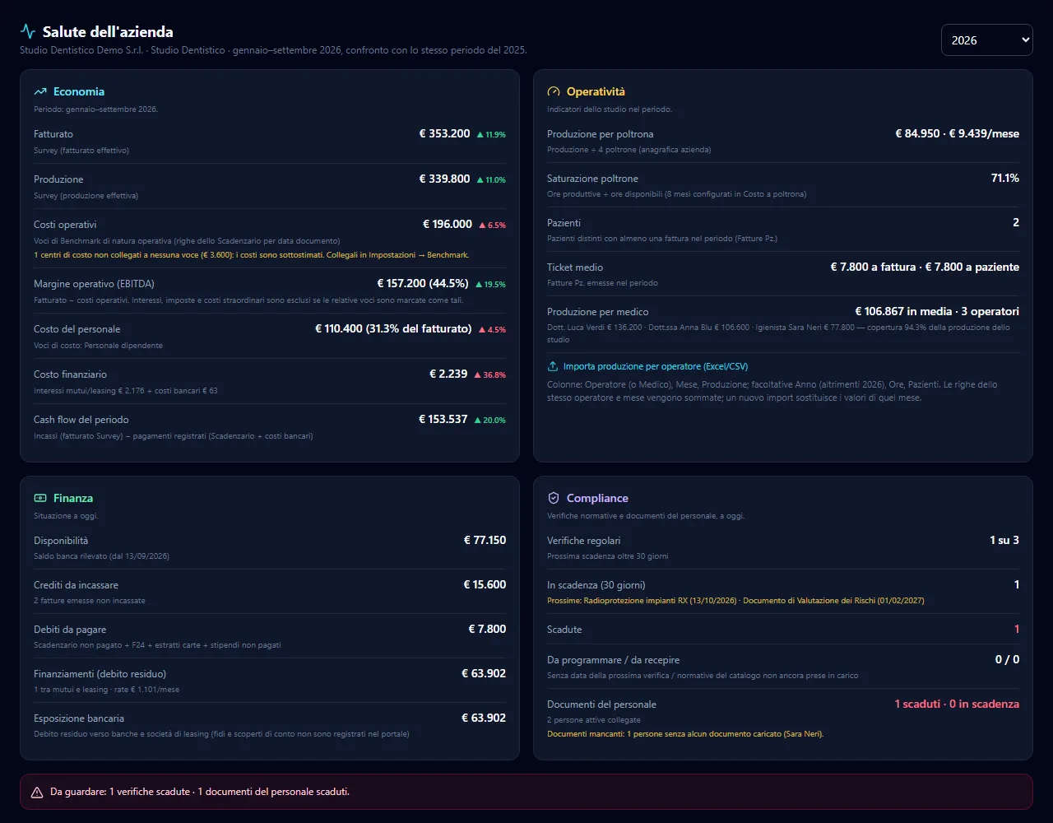This screenshot has height=823, width=1053.
Task: Click the warning triangle in the alert bar
Action: coord(37,793)
